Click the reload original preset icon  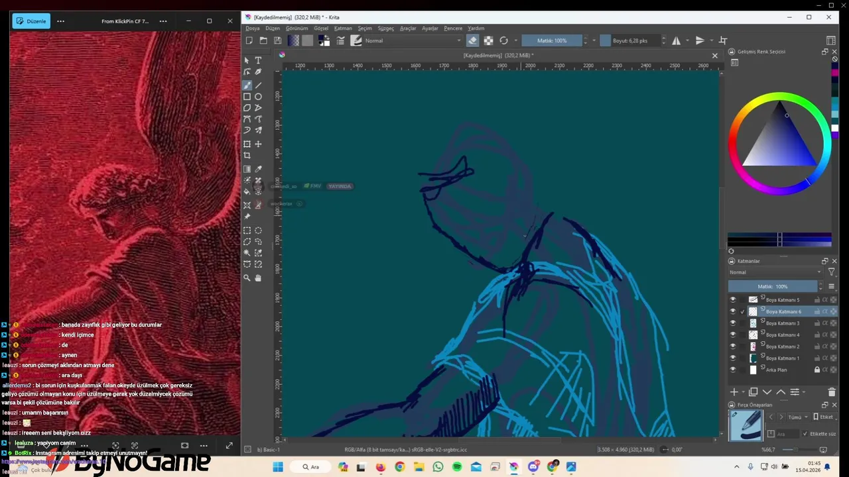503,40
